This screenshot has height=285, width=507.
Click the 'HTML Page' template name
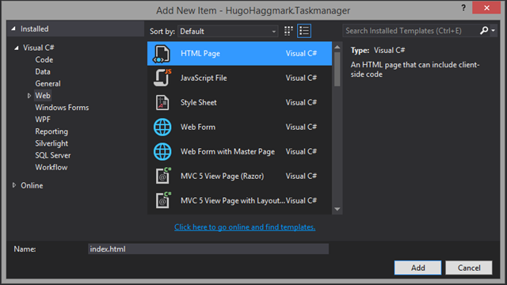tap(200, 54)
